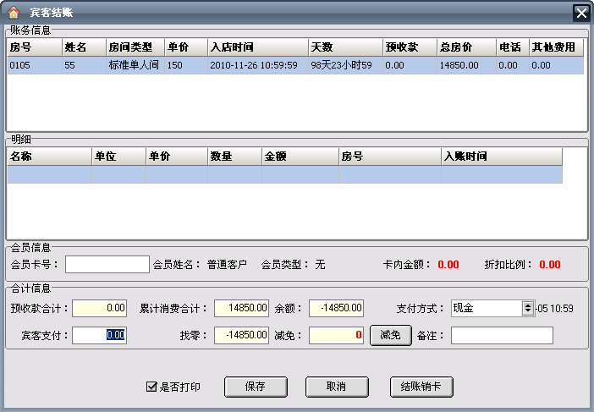
Task: Click the 结账销卡 button
Action: pos(421,387)
